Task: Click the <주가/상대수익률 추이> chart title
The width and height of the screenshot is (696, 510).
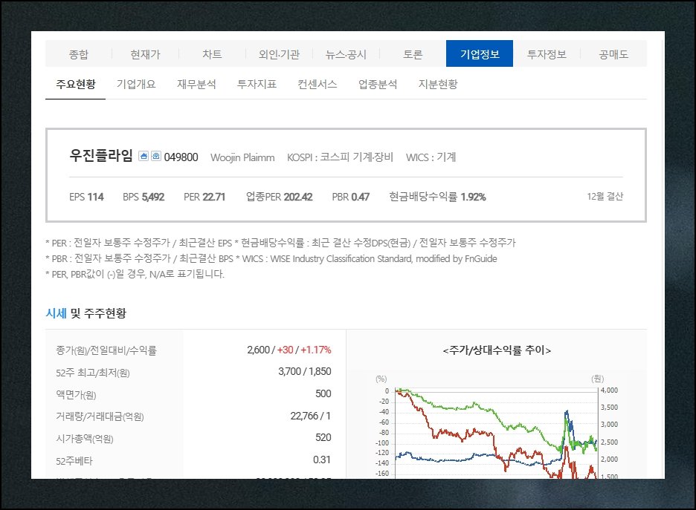Action: click(x=497, y=350)
